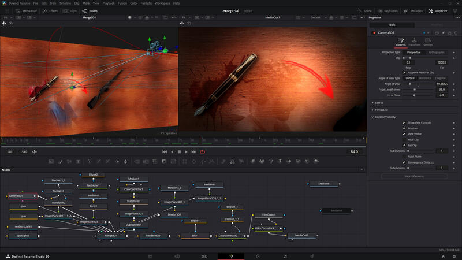
Task: Expand the Stereo section
Action: tap(379, 103)
